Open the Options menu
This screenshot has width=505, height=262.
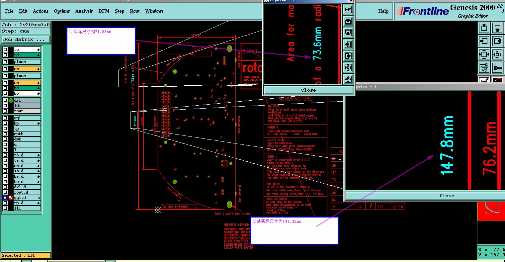[x=62, y=11]
